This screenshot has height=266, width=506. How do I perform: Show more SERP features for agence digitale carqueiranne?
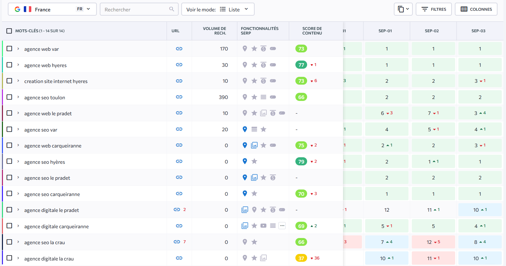pyautogui.click(x=282, y=226)
